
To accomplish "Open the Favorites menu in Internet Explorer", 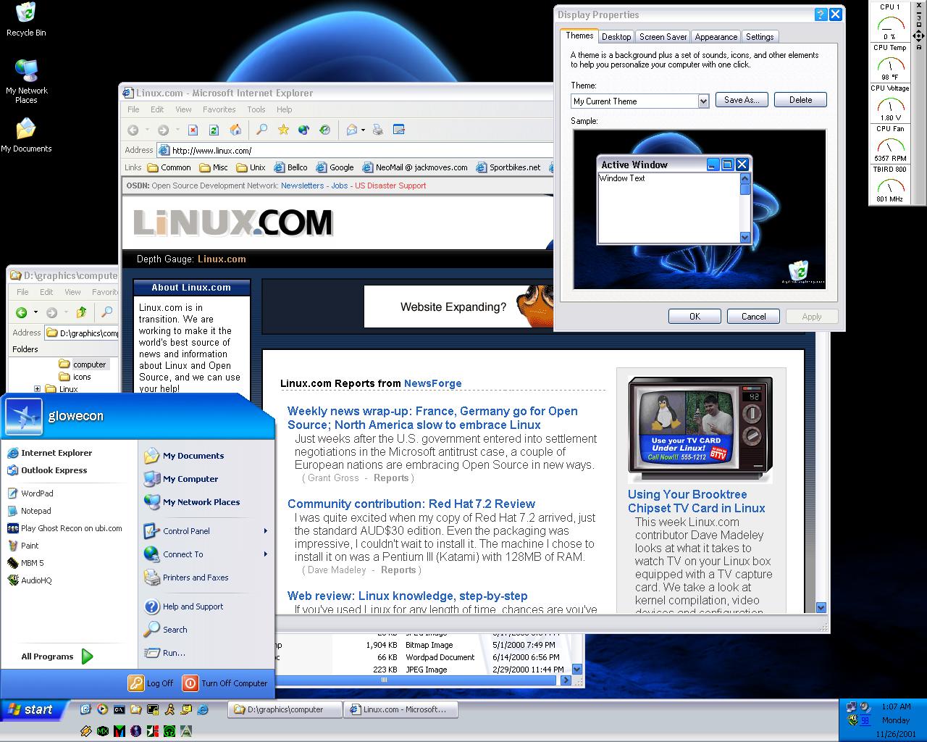I will pyautogui.click(x=219, y=109).
